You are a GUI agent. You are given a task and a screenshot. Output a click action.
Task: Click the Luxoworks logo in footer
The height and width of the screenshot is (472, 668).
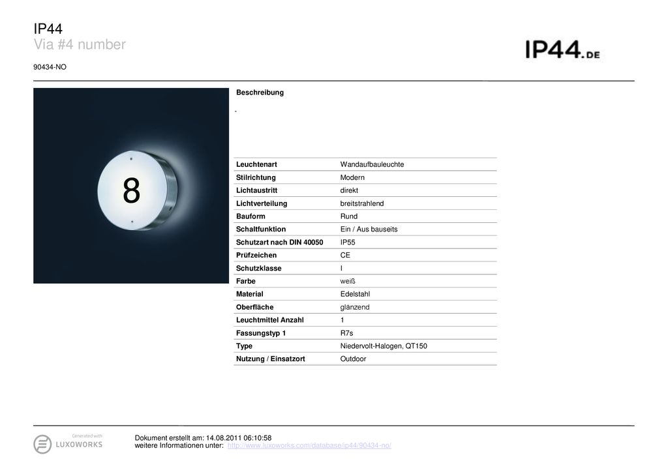point(68,443)
